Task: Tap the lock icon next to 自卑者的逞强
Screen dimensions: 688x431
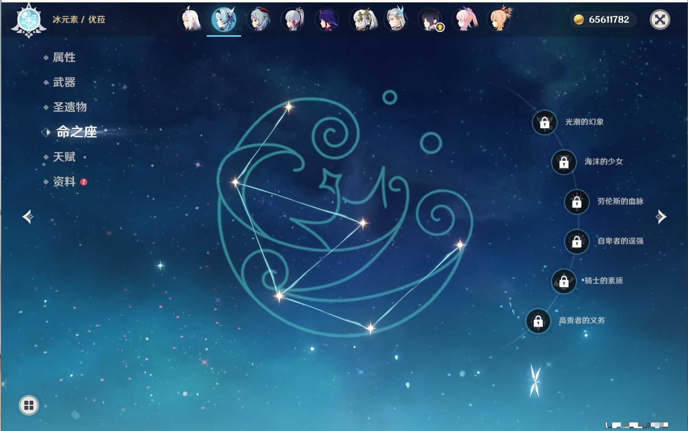Action: click(x=577, y=241)
